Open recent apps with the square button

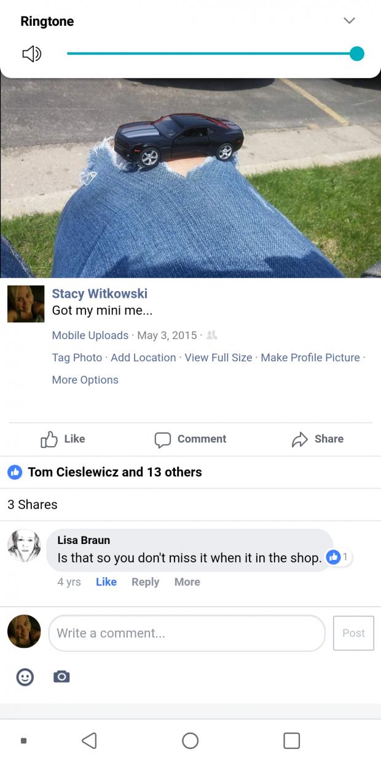(x=291, y=740)
